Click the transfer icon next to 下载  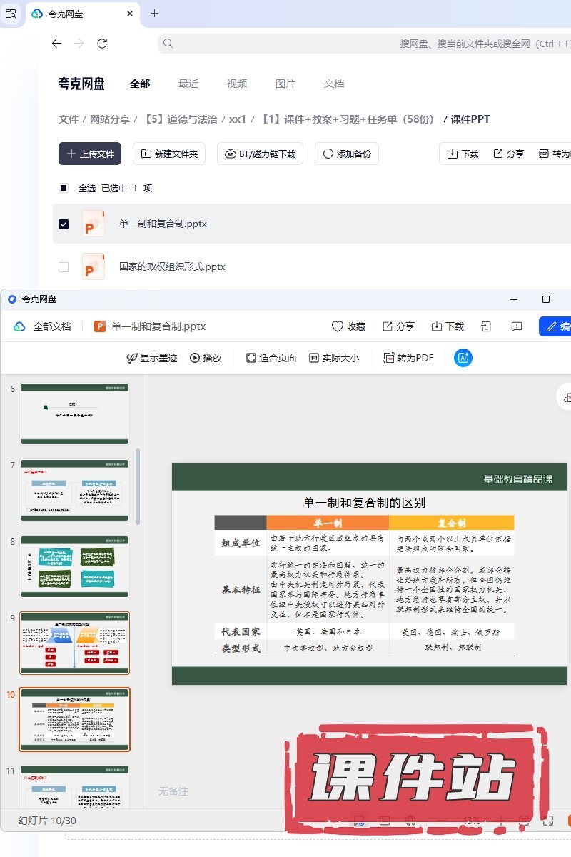coord(486,326)
